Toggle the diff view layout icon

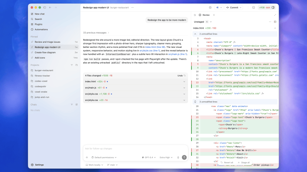click(x=275, y=22)
